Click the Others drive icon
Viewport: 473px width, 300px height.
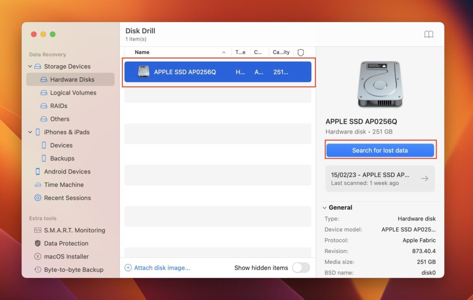pos(44,119)
